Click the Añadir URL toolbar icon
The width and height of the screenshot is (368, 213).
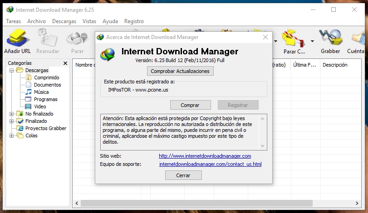point(18,38)
